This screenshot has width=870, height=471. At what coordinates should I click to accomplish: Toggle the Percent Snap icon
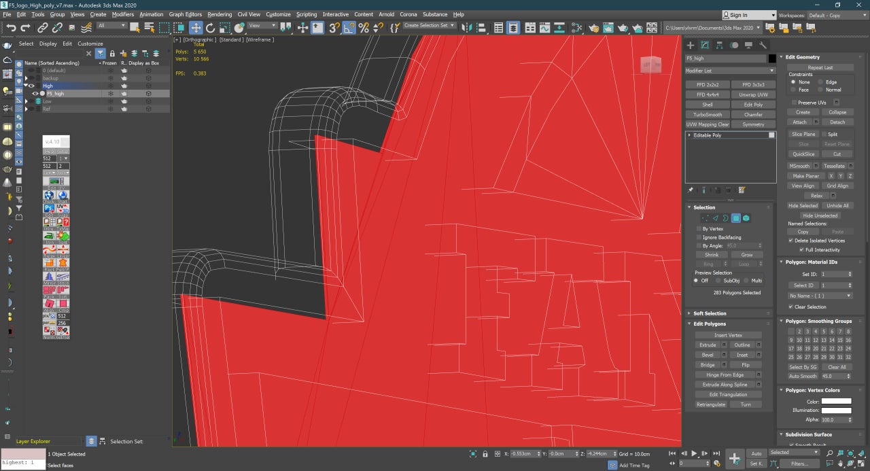point(364,28)
